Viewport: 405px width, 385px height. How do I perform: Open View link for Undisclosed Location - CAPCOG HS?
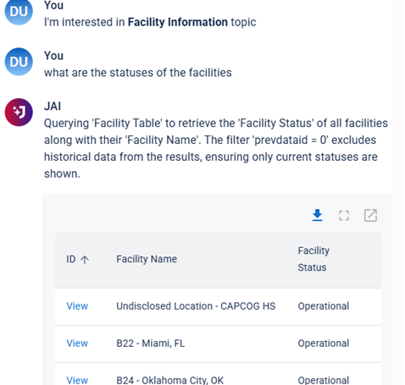click(77, 306)
